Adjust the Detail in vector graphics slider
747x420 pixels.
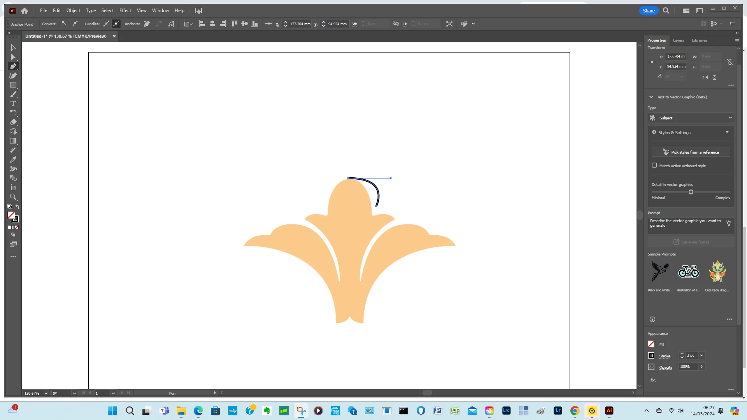tap(691, 192)
